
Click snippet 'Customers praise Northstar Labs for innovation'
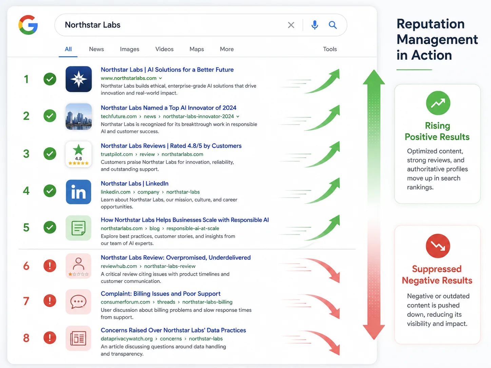coord(167,166)
